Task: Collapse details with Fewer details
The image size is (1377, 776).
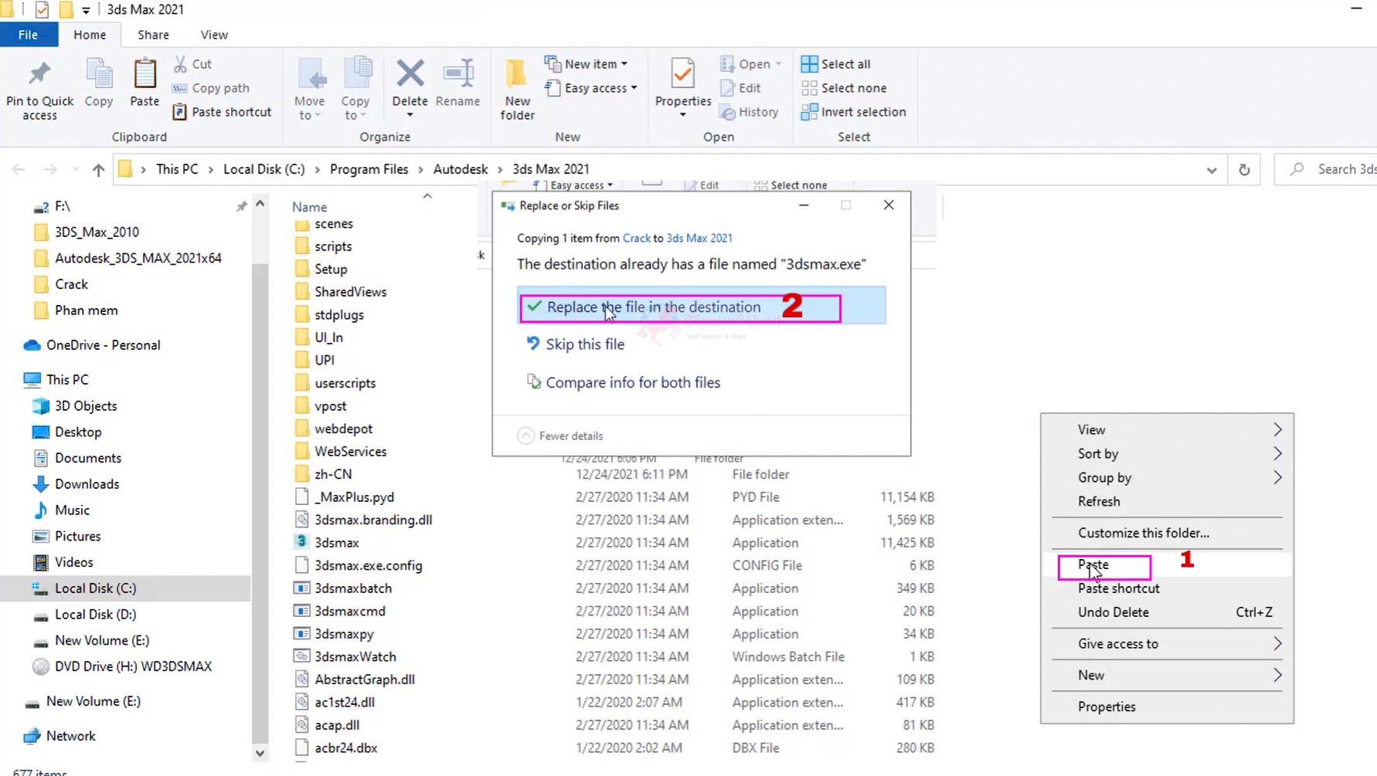Action: pyautogui.click(x=560, y=435)
